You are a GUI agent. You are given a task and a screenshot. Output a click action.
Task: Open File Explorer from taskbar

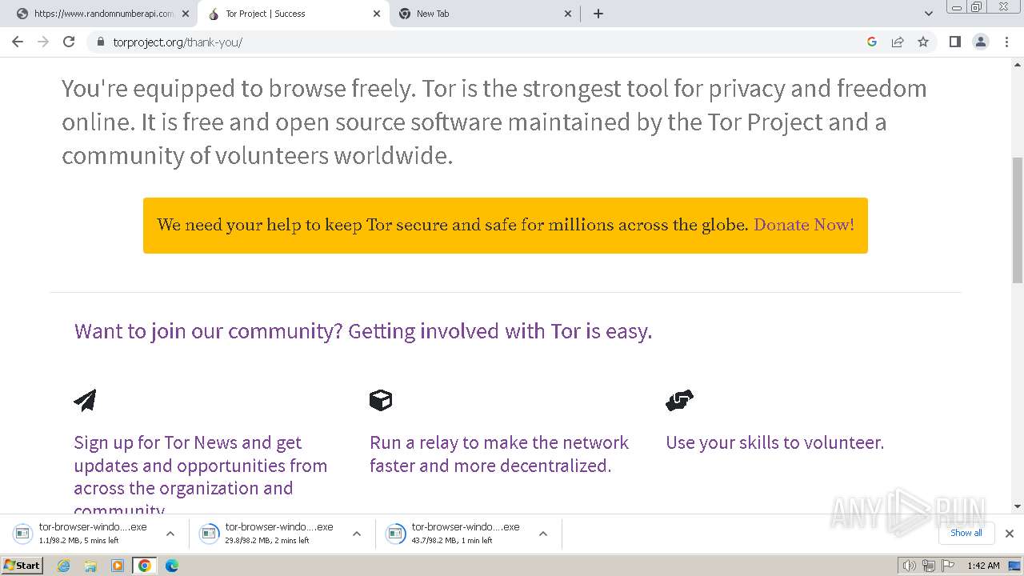click(90, 566)
